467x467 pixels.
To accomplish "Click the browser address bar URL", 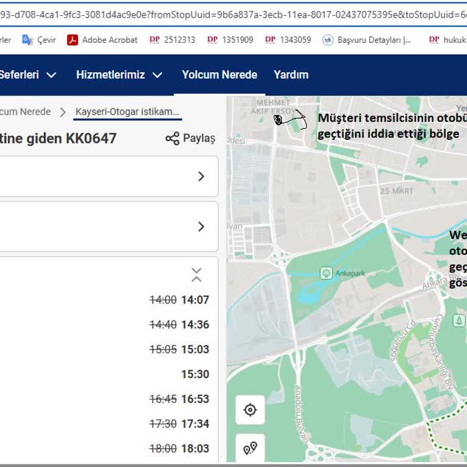I will (x=233, y=15).
